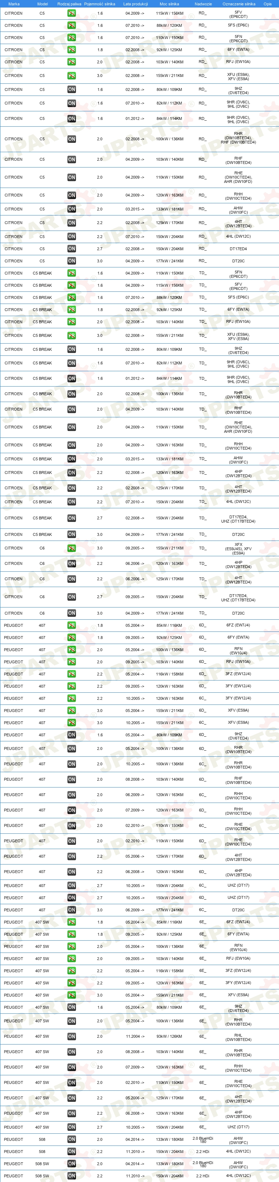Click diesel icon in Peugeot 407 6C_ DT20C row
279x1182 pixels.
tap(71, 910)
